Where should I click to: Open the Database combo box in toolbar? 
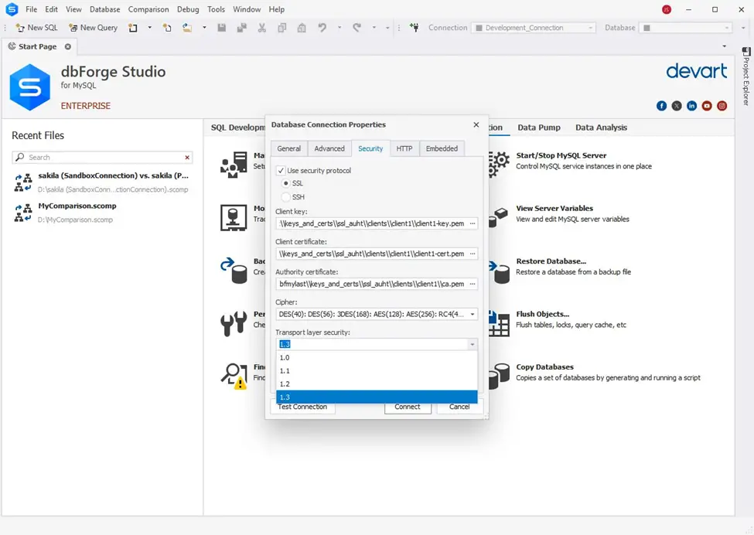click(x=686, y=28)
